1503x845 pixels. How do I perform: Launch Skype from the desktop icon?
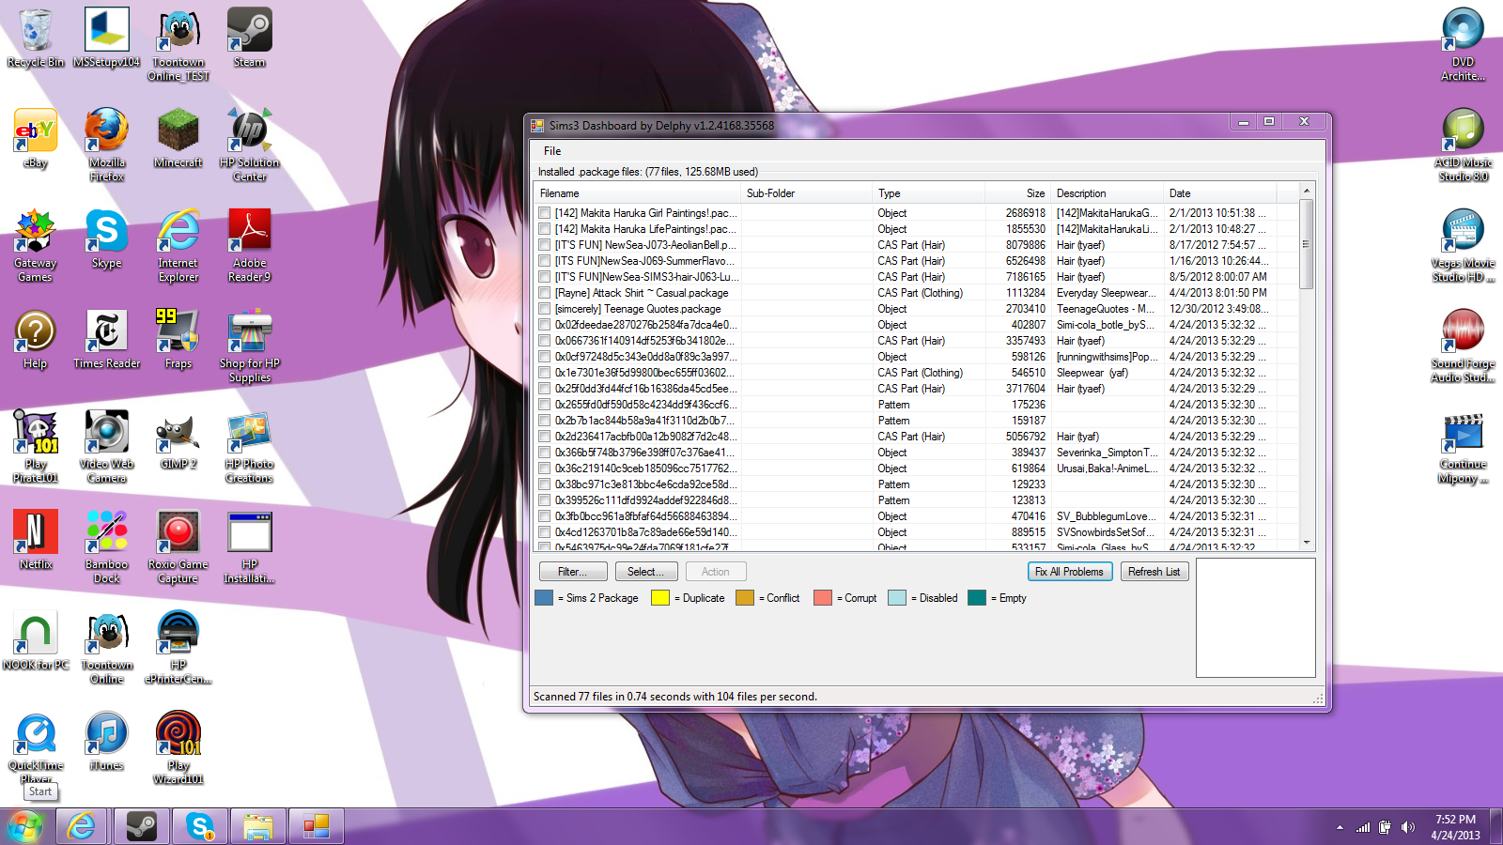click(x=107, y=238)
